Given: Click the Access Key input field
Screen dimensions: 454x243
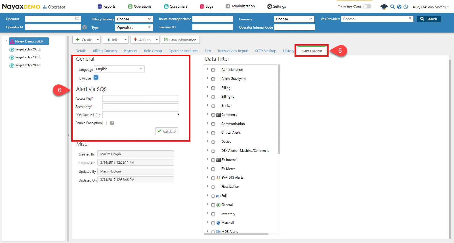Looking at the screenshot, I should click(141, 98).
